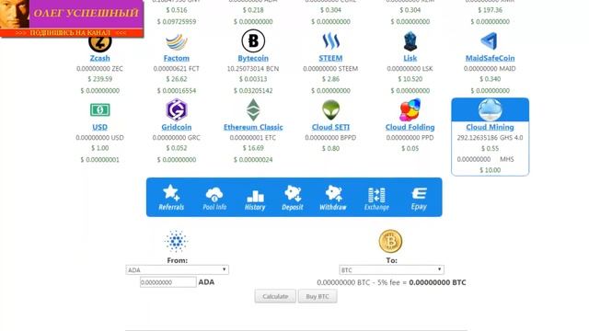Click the Cardano ADA logo above From
589x331 pixels.
coord(176,241)
